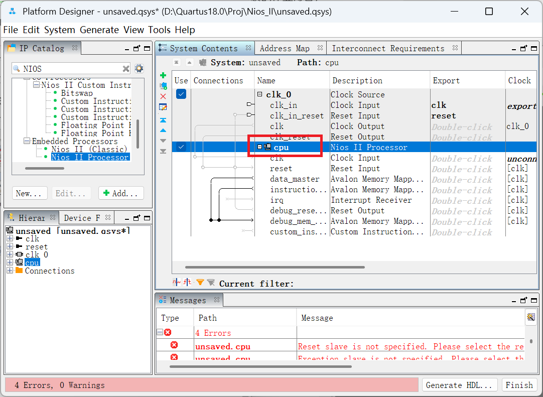This screenshot has height=397, width=543.
Task: Click the add subsystem icon in System Contents
Action: tap(163, 85)
